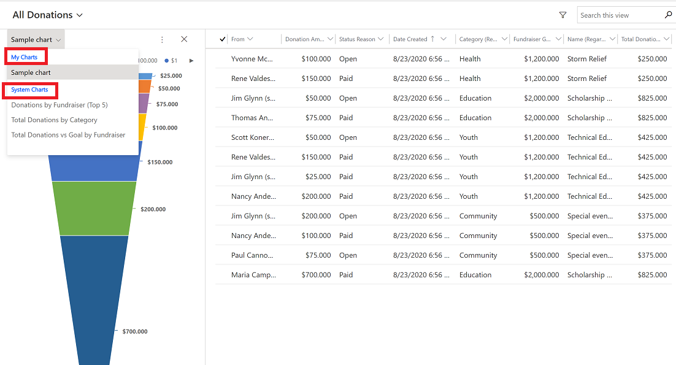Screen dimensions: 676x365
Task: Open Category column dropdown
Action: click(504, 39)
